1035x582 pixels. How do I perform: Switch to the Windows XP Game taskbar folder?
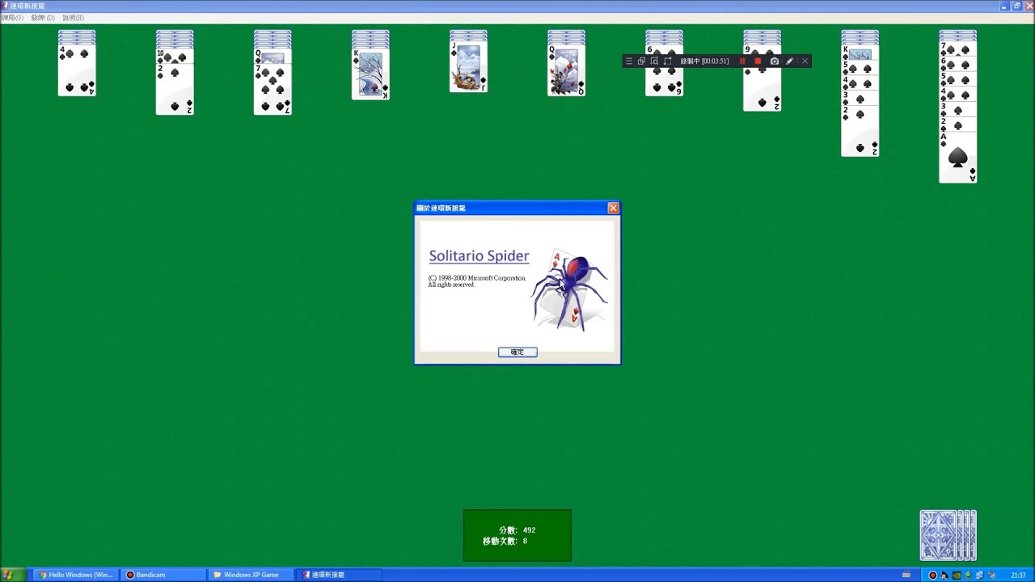coord(251,575)
